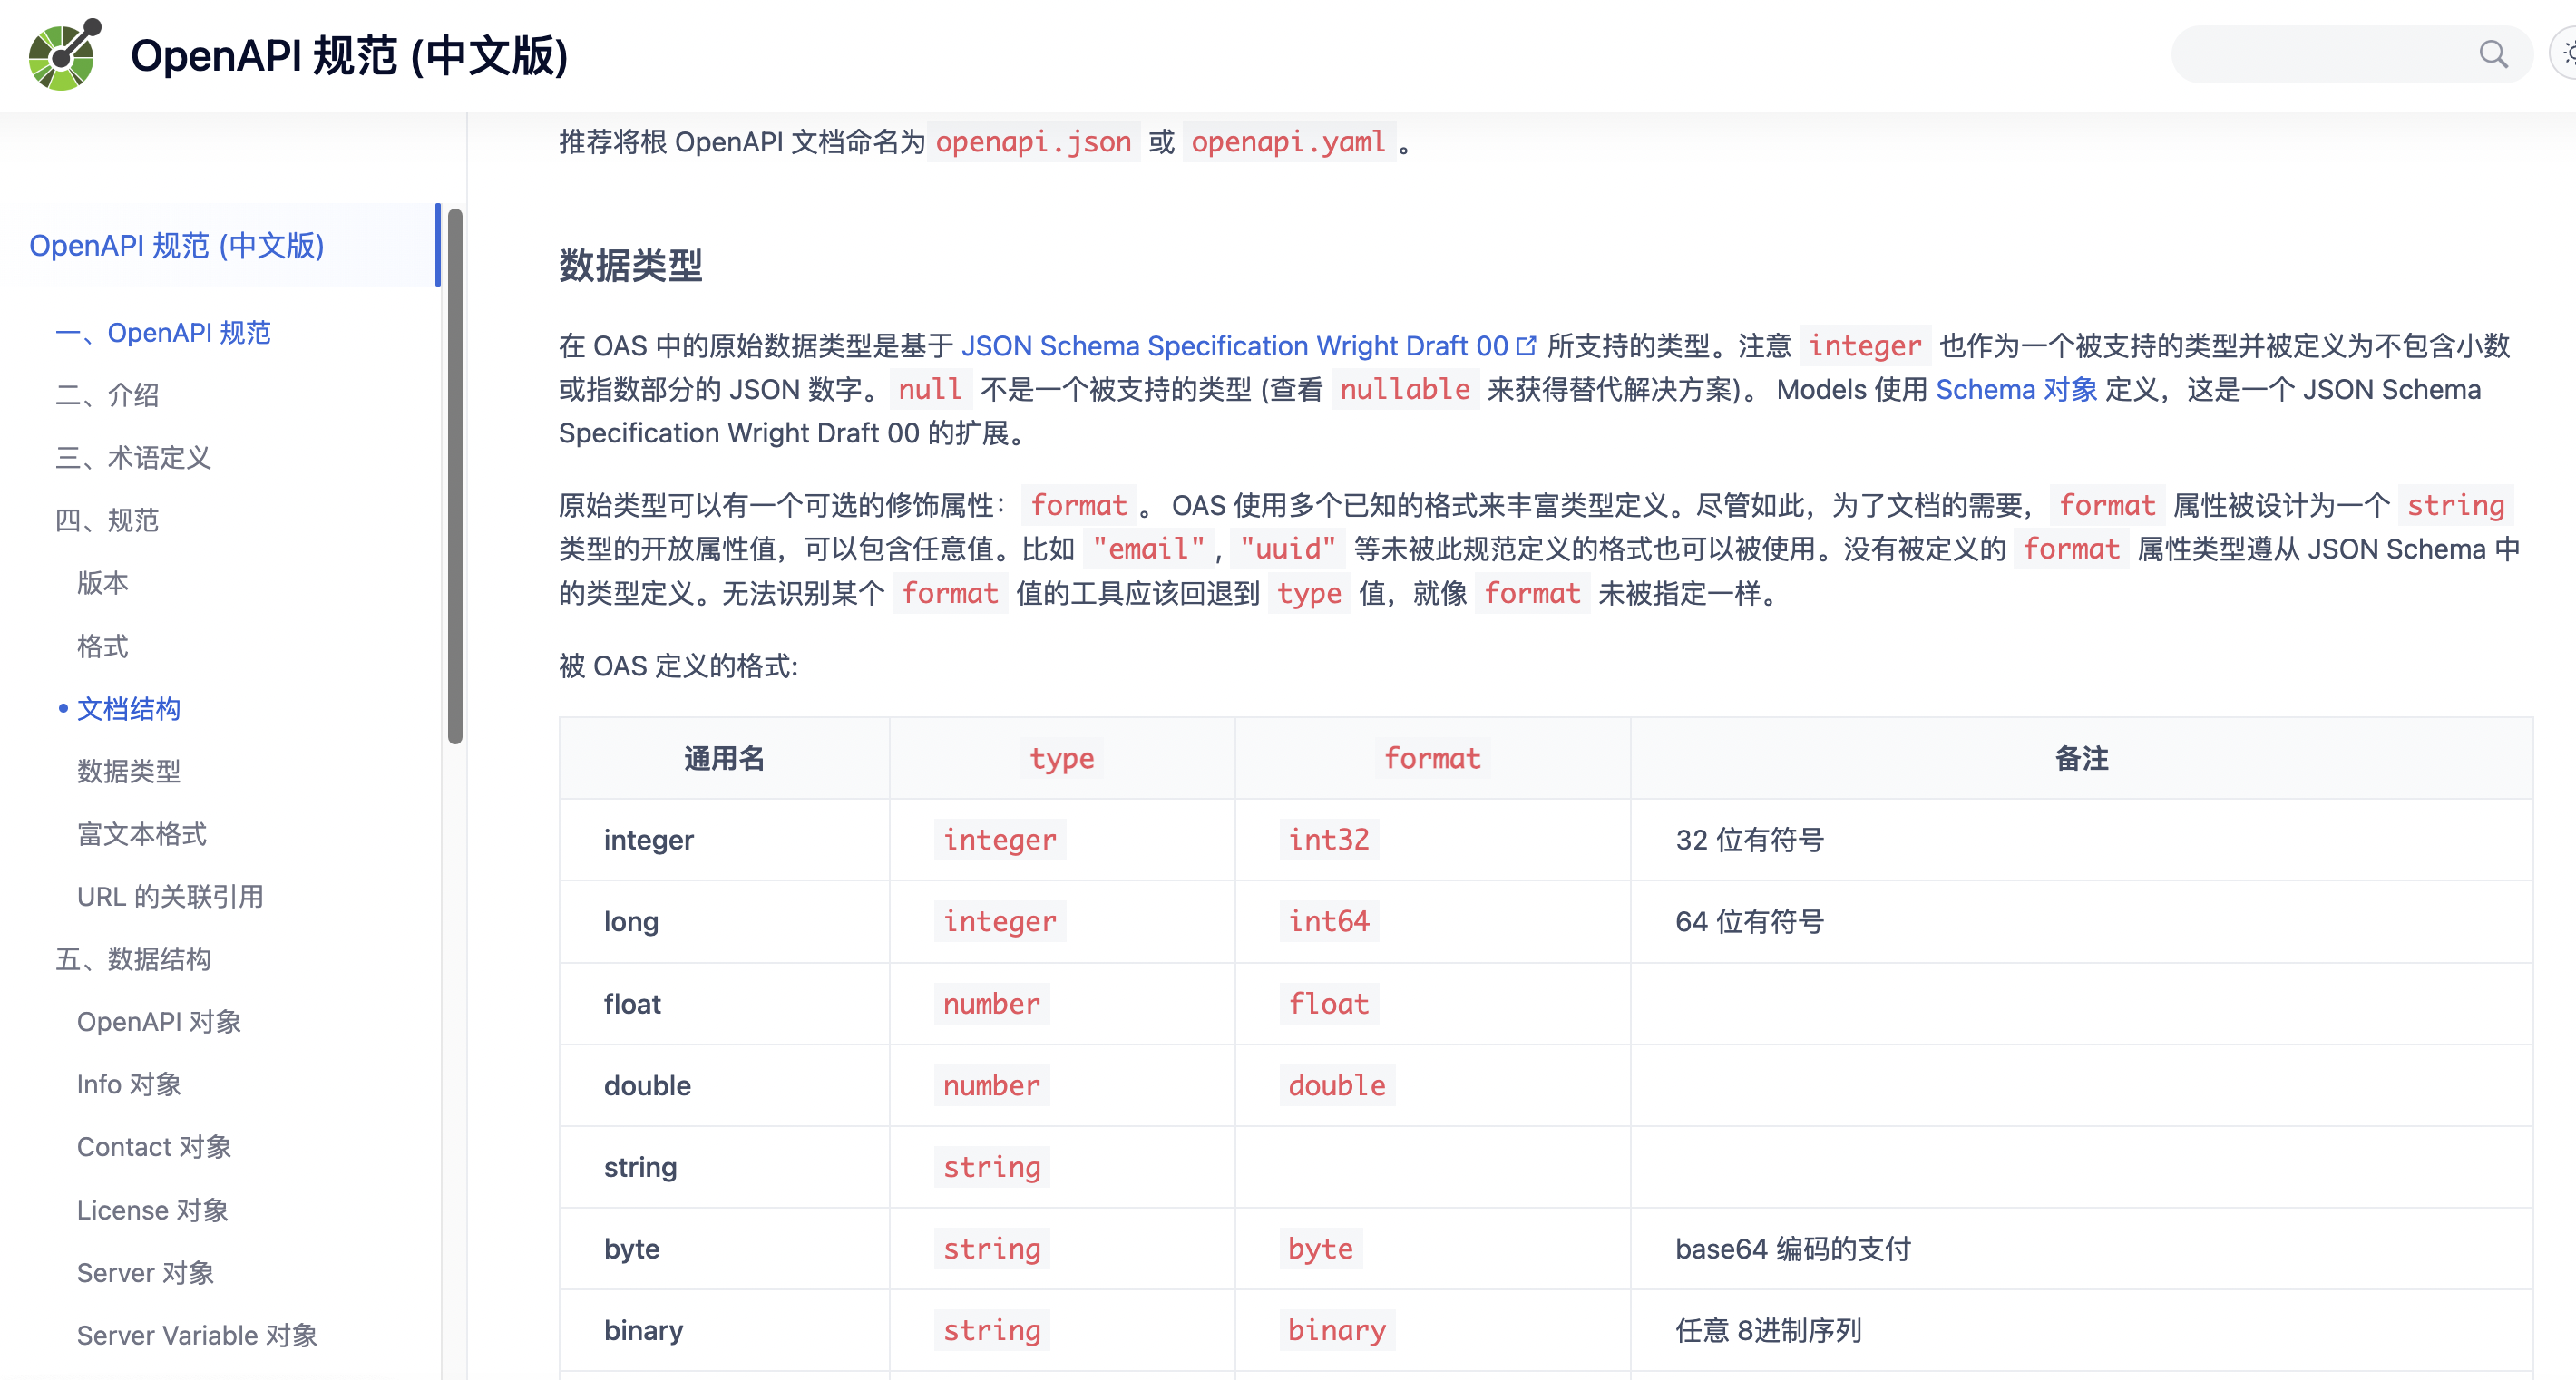Click the magnifier icon in the search bar
The image size is (2576, 1380).
point(2494,55)
